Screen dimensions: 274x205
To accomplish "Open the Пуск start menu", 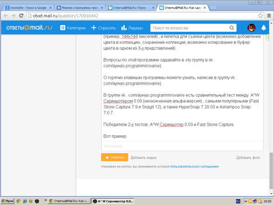I will [7, 201].
